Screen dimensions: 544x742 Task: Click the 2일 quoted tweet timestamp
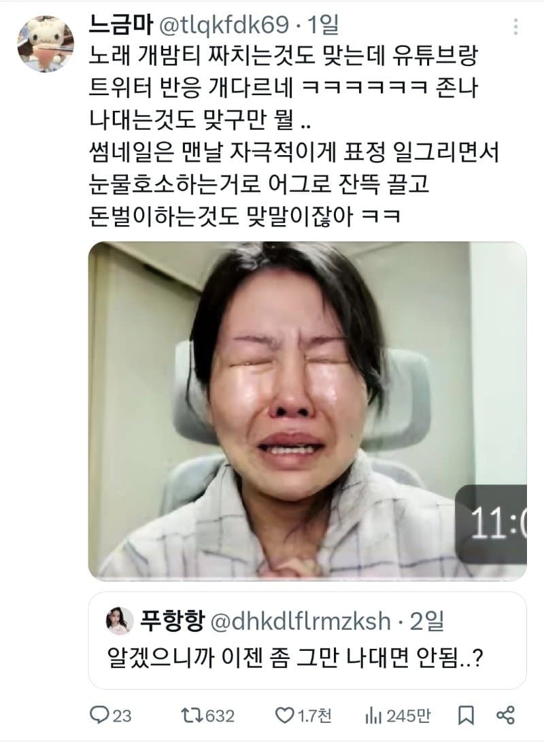426,621
